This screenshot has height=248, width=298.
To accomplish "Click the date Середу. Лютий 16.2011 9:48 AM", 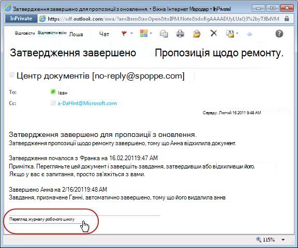I will (232, 113).
